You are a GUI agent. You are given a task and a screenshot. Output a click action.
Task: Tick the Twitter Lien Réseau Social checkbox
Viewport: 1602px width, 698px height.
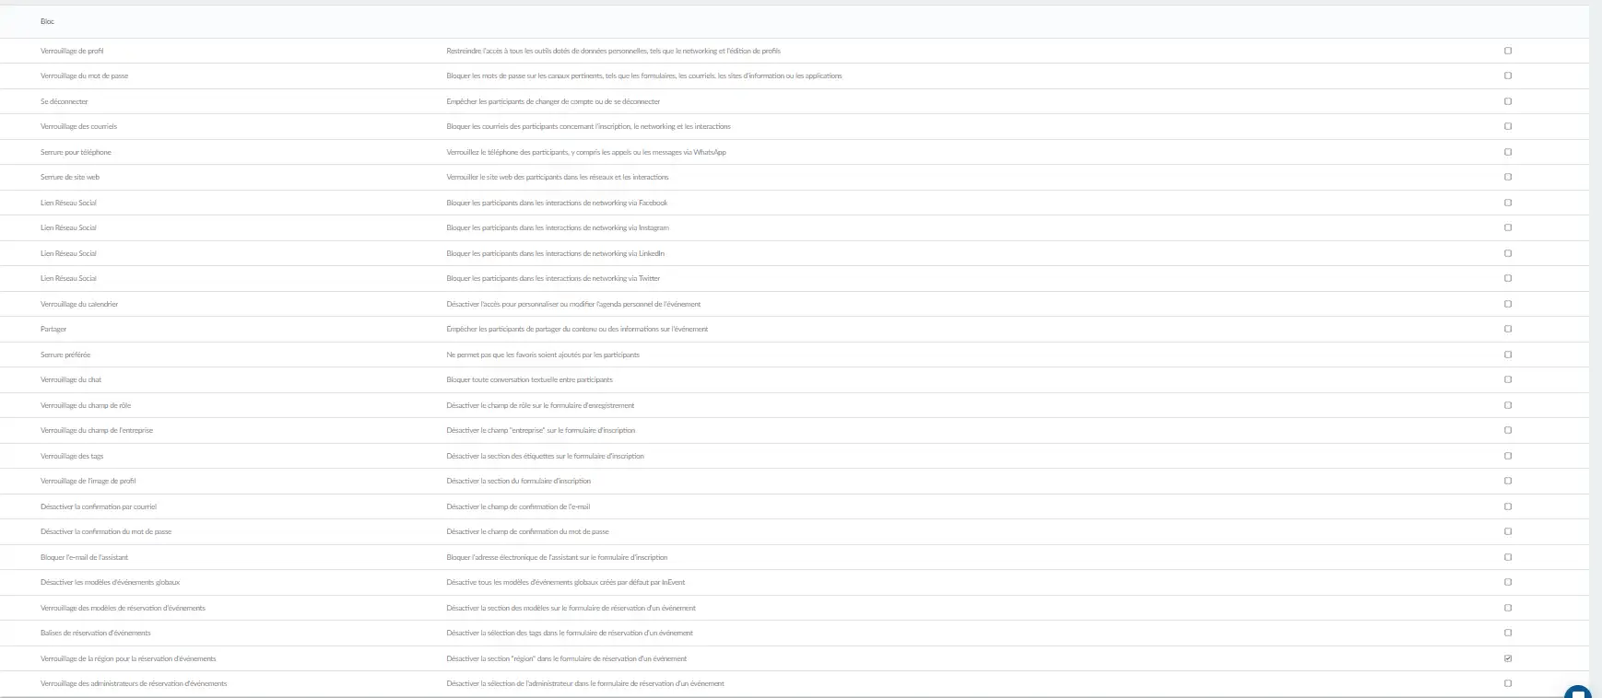point(1508,278)
